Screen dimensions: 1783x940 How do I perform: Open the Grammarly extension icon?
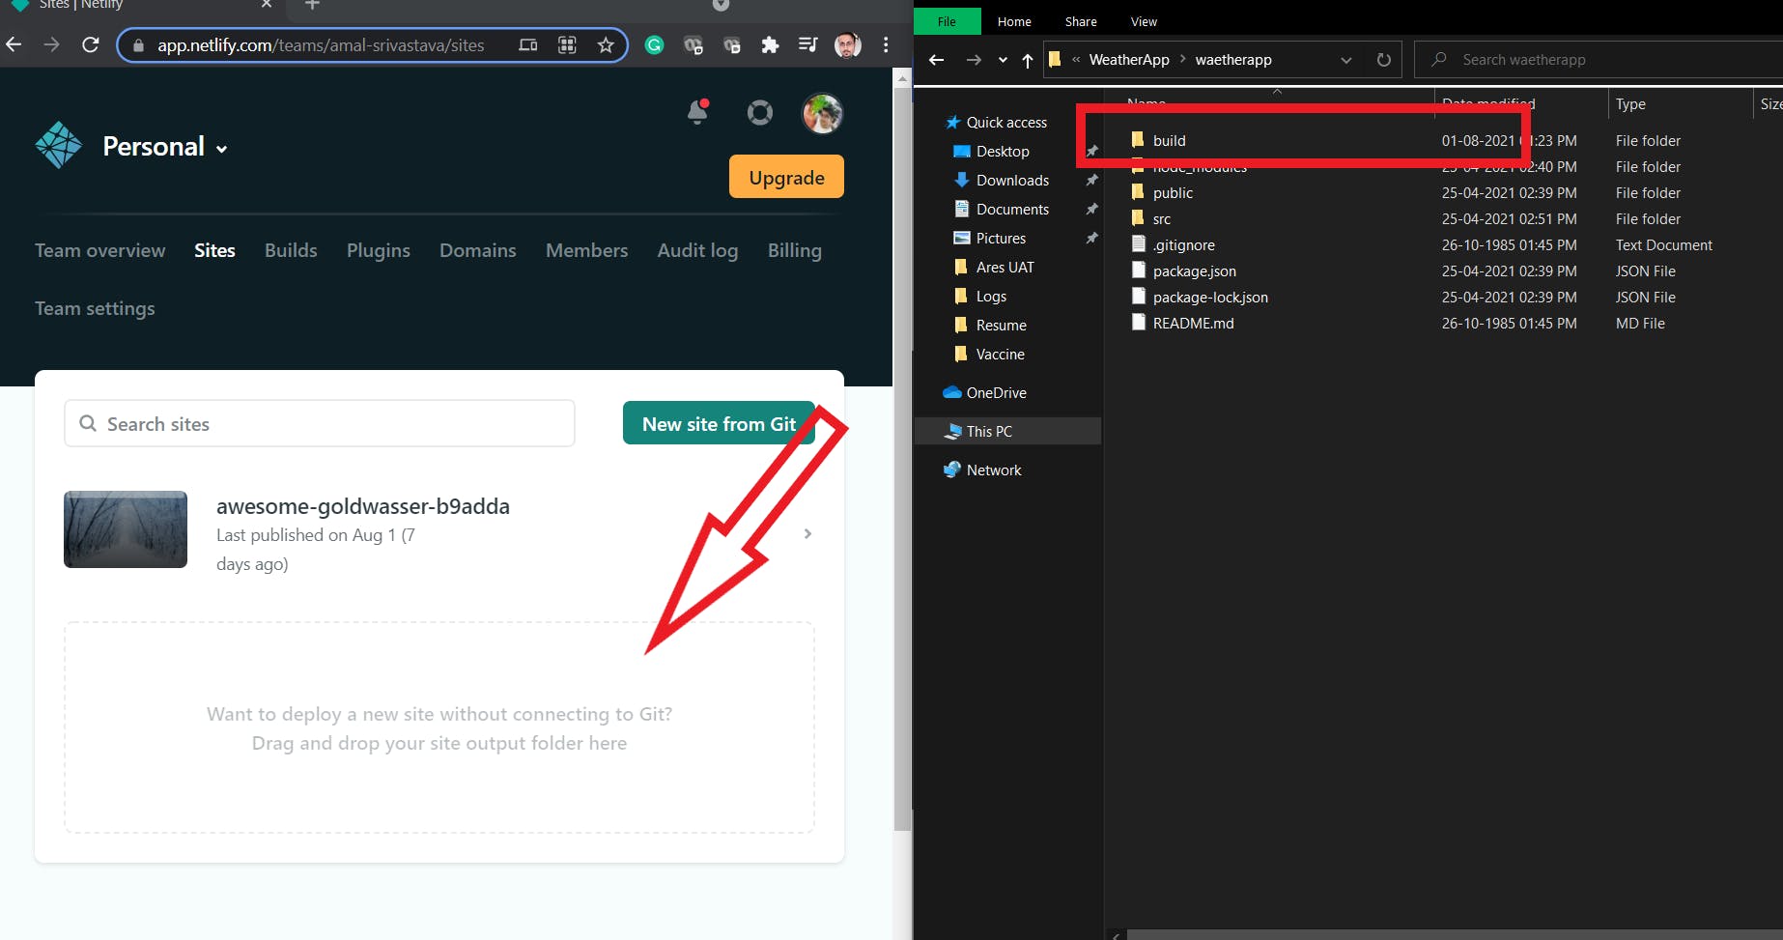(654, 44)
